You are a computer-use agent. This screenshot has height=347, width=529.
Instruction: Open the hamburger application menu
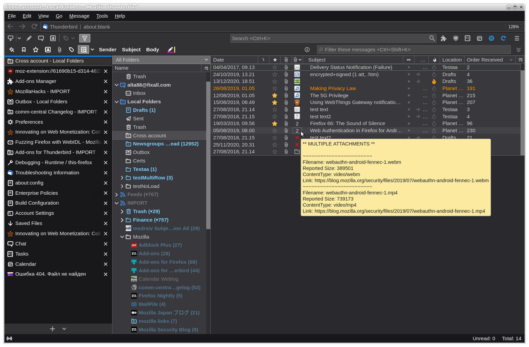[517, 38]
